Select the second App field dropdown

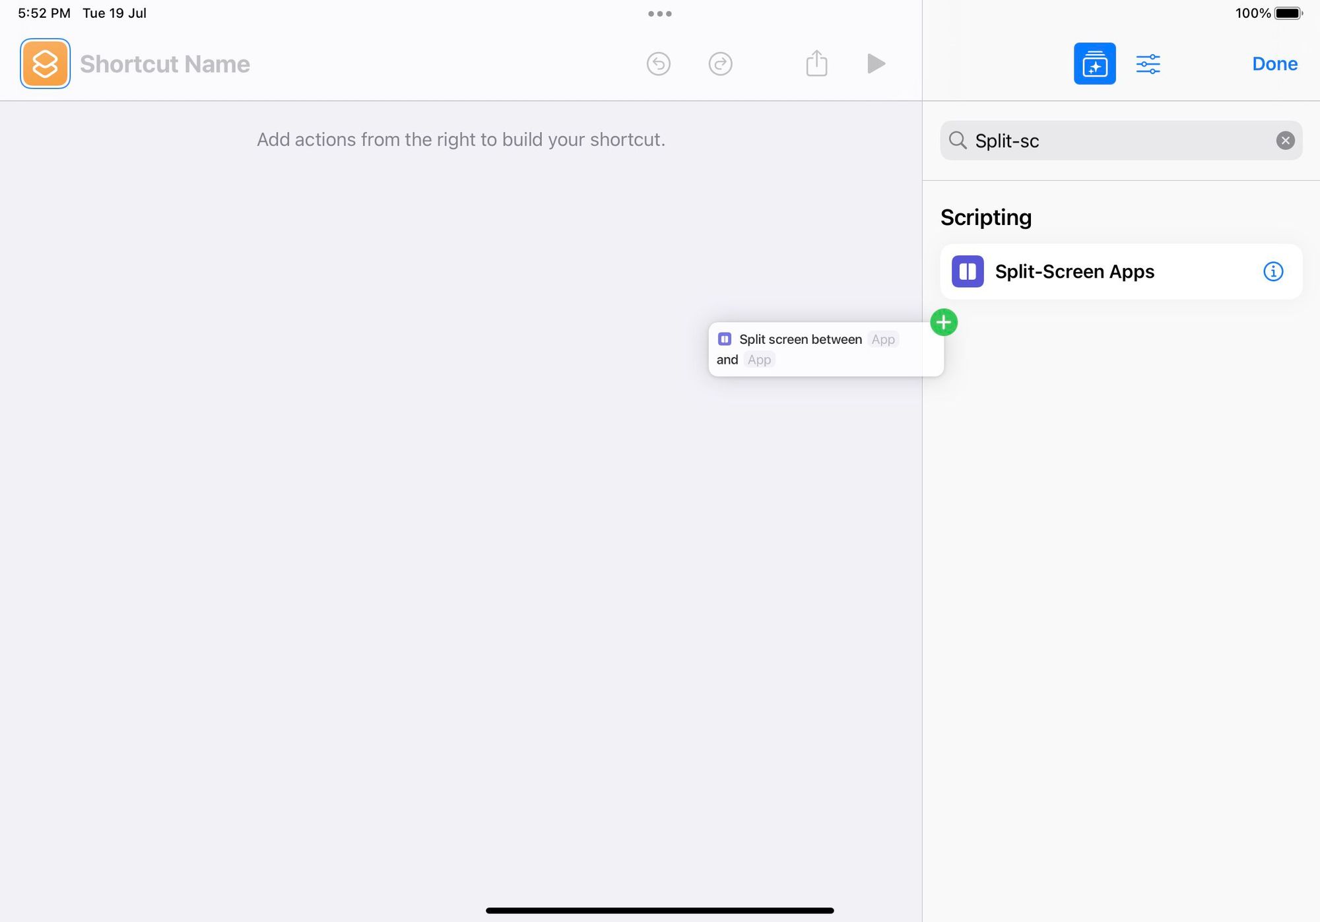758,359
